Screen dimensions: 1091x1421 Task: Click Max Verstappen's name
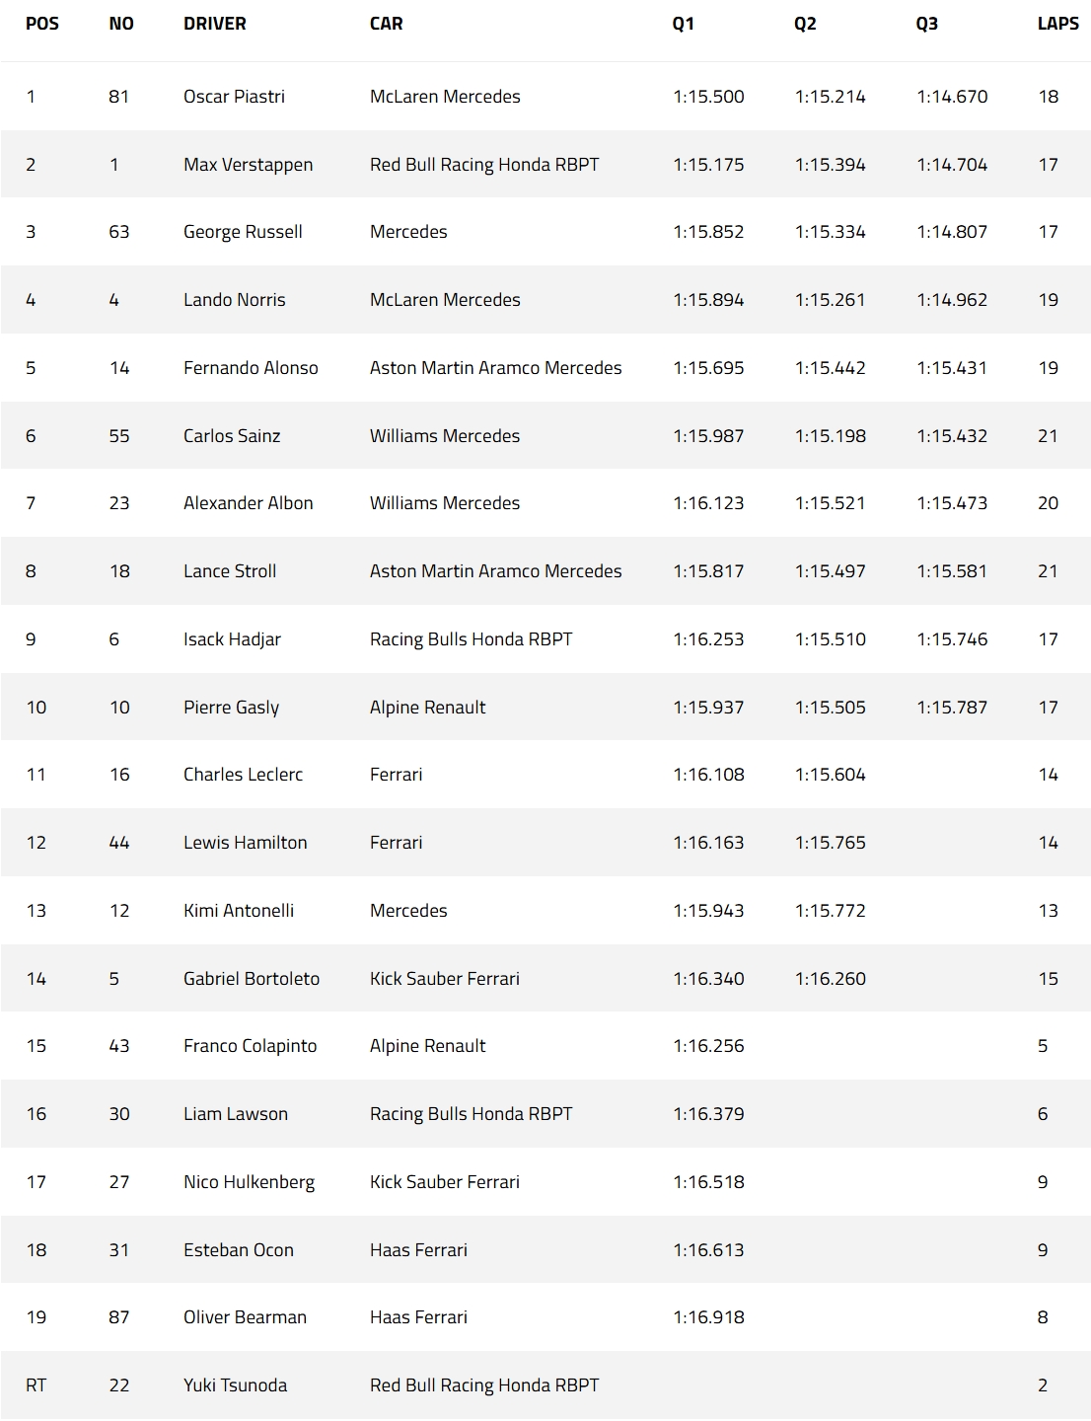248,165
